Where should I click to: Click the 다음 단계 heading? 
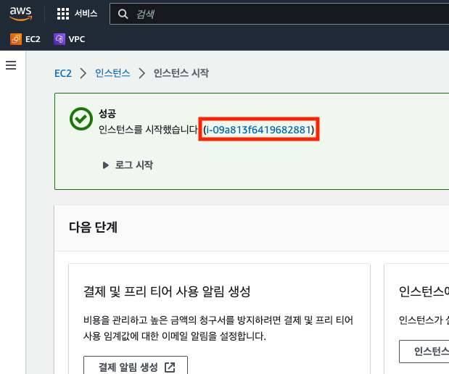click(x=93, y=227)
